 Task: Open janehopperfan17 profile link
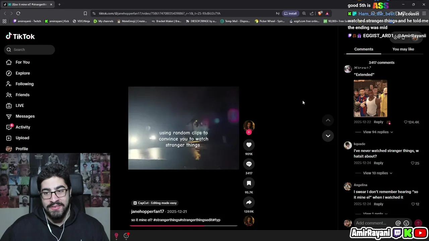(147, 212)
